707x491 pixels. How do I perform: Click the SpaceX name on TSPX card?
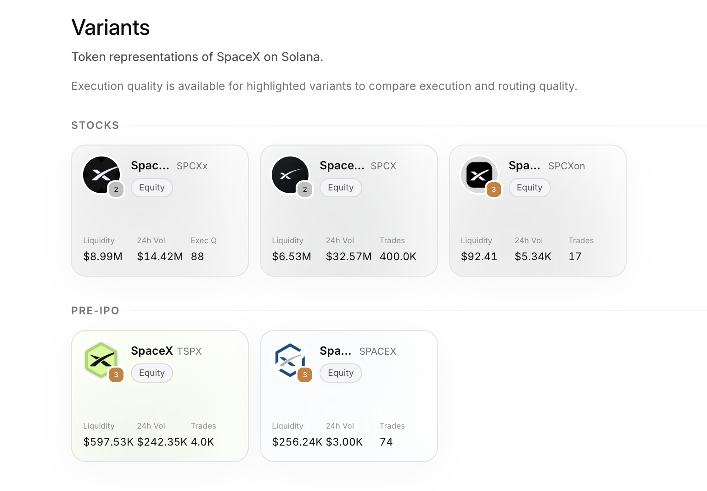point(152,351)
